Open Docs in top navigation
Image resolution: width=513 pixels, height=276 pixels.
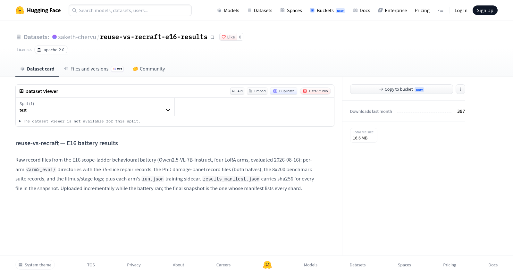pos(361,10)
